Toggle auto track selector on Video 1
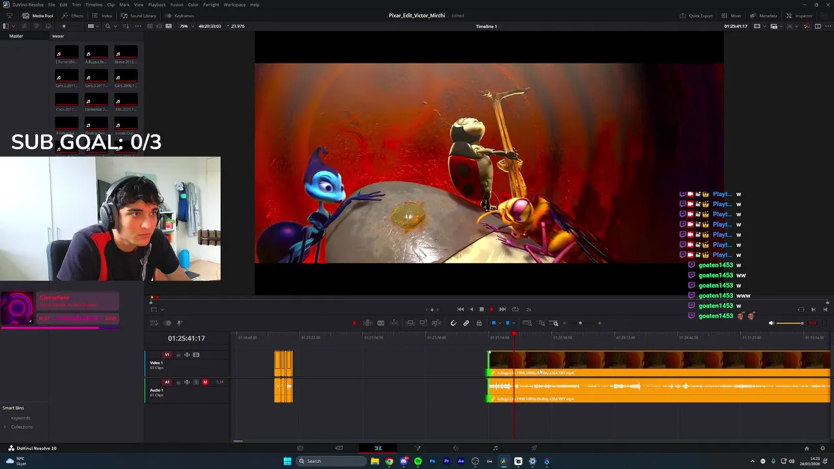Image resolution: width=834 pixels, height=469 pixels. [187, 355]
